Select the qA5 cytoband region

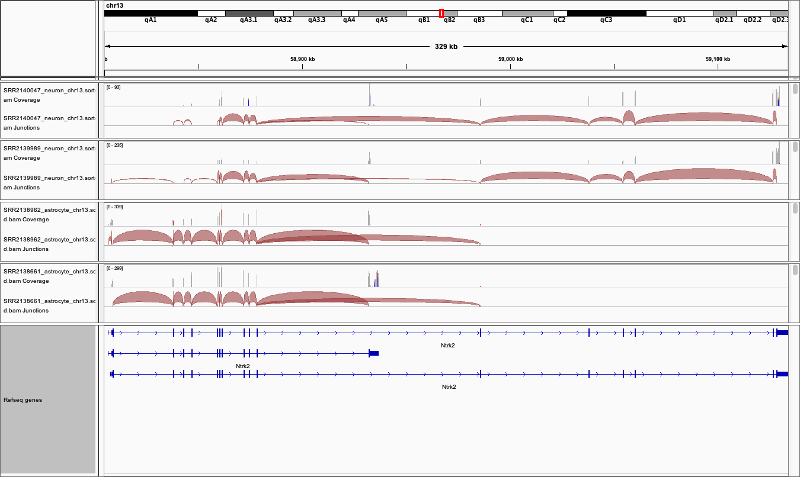(382, 13)
